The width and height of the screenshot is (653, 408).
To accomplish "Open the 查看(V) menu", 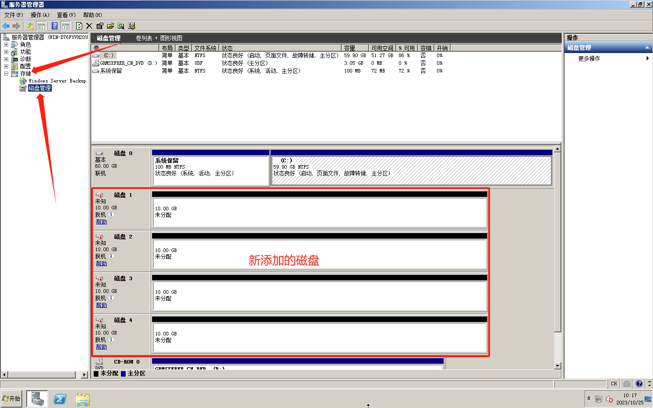I will 66,15.
